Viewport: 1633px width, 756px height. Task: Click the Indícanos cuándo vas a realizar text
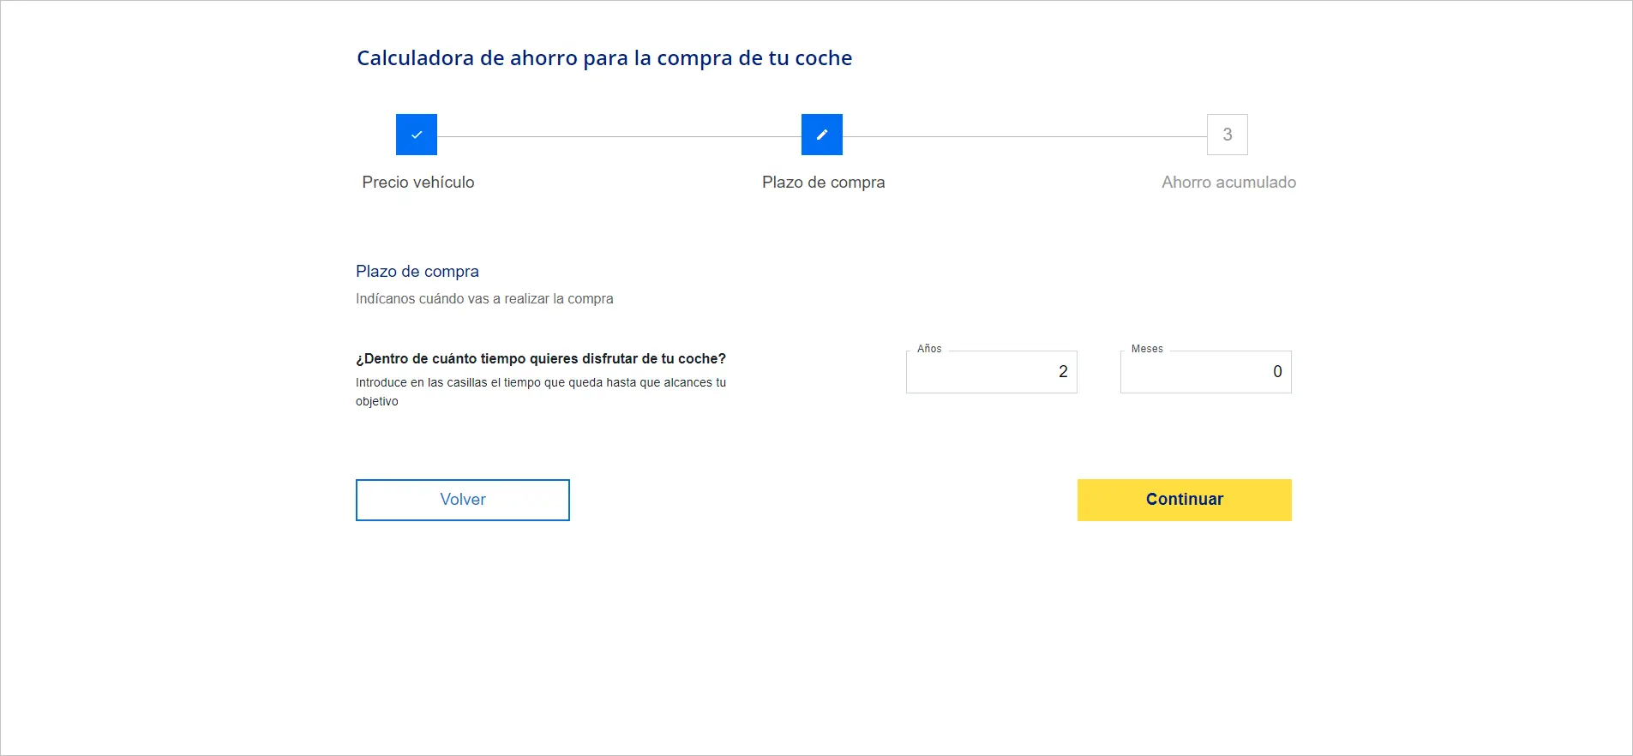(x=484, y=299)
